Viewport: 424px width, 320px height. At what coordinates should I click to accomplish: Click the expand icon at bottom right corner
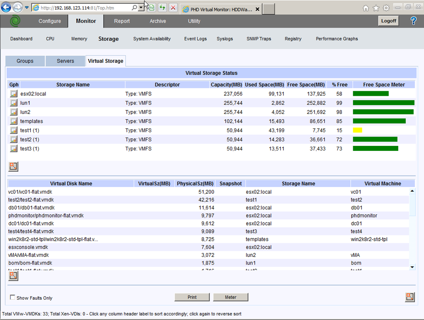click(410, 297)
